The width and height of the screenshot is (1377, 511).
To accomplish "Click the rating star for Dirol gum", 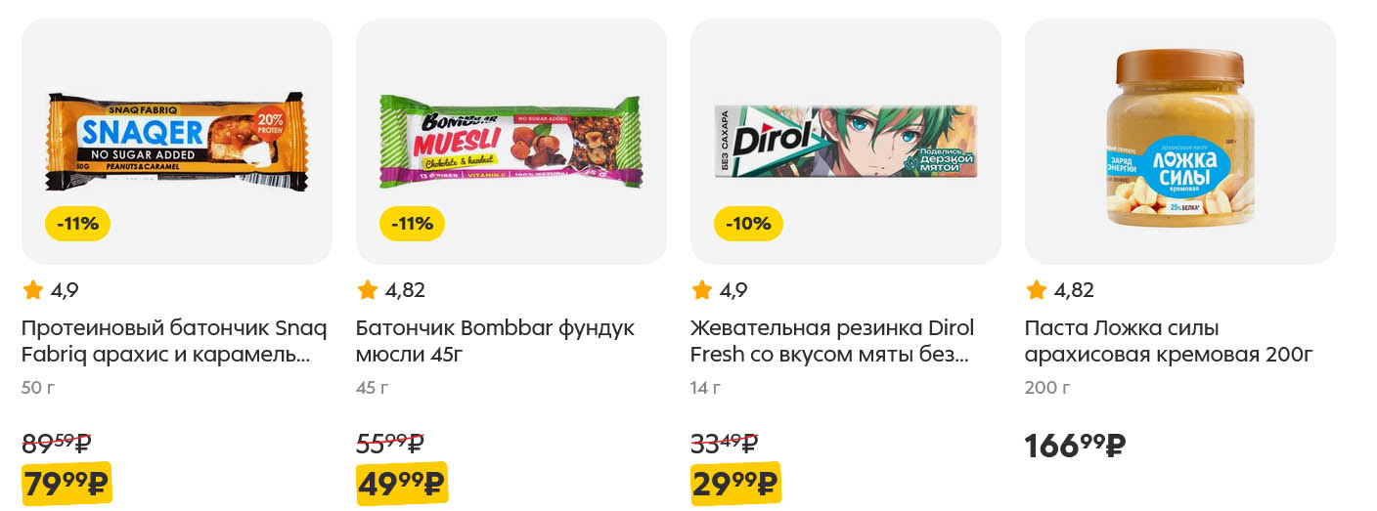I will pyautogui.click(x=702, y=290).
